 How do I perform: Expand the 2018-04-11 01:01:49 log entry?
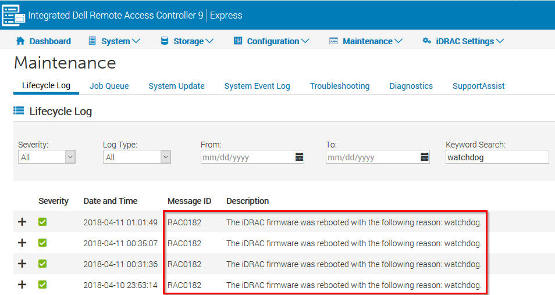(23, 222)
